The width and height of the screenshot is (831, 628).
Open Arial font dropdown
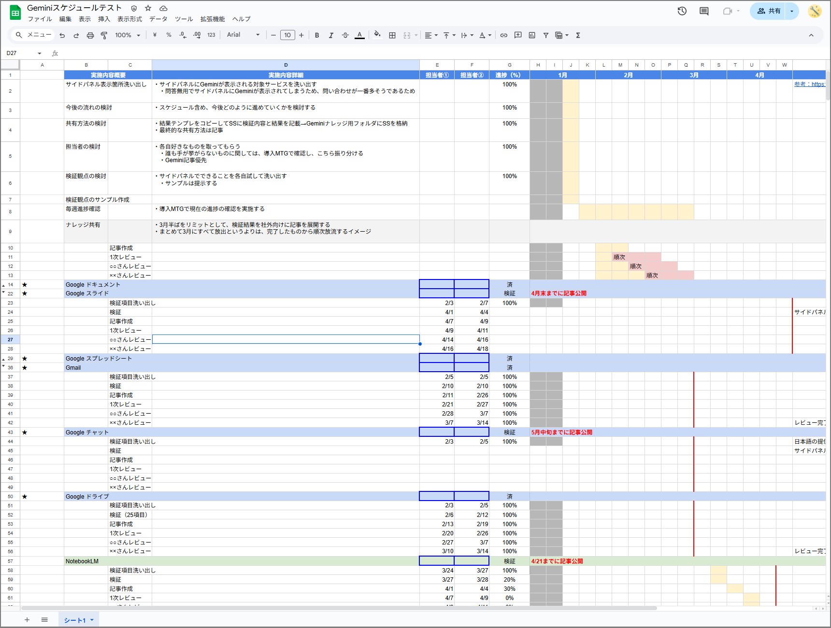[x=244, y=35]
